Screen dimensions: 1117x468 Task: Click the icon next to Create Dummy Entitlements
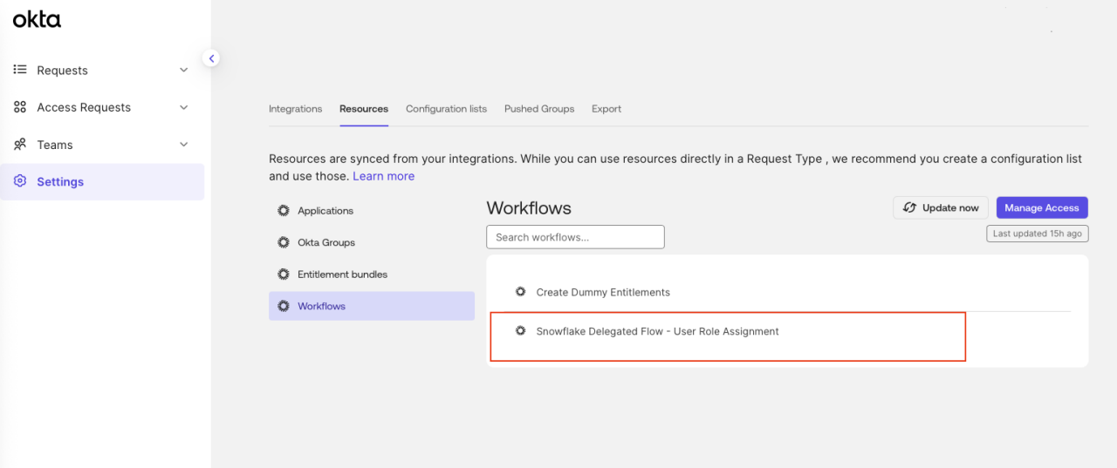click(x=521, y=291)
